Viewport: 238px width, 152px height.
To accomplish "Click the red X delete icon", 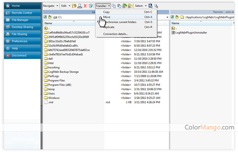I will coord(85,6).
